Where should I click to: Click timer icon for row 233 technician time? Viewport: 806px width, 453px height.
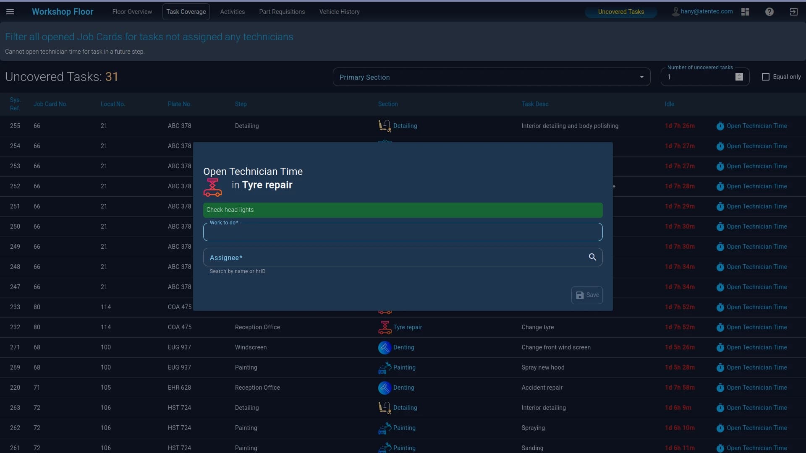pyautogui.click(x=720, y=307)
